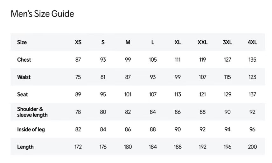Click the M size column header
The image size is (272, 163).
(x=128, y=42)
